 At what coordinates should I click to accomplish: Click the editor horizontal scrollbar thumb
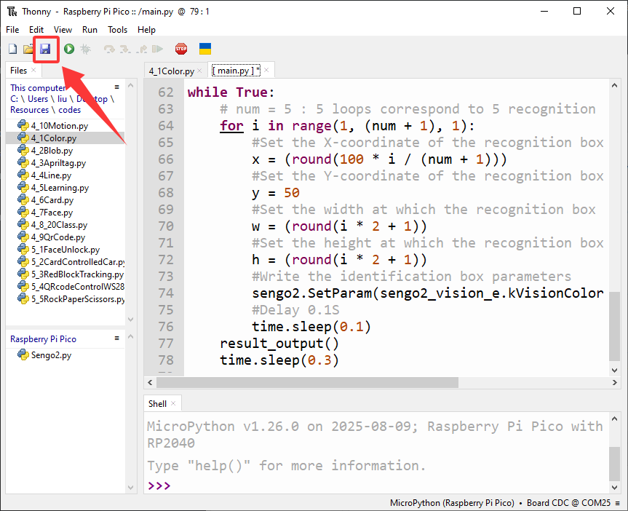click(307, 383)
